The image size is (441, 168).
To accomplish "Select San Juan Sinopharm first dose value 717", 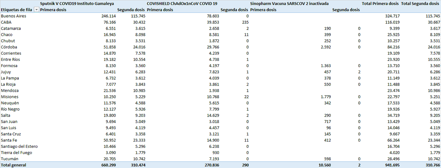I will (x=327, y=122).
